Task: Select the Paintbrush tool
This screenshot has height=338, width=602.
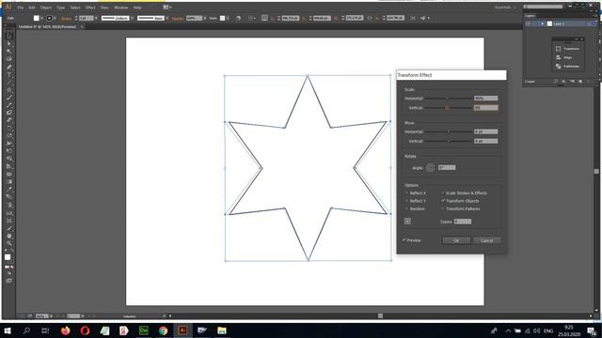Action: 9,98
